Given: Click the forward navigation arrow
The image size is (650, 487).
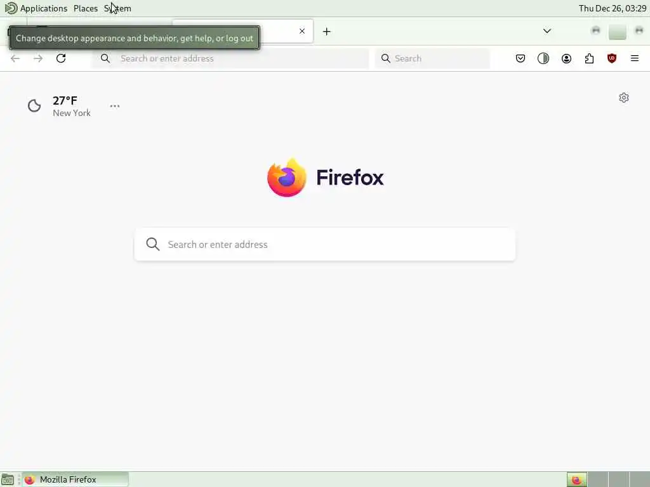Looking at the screenshot, I should (x=38, y=58).
